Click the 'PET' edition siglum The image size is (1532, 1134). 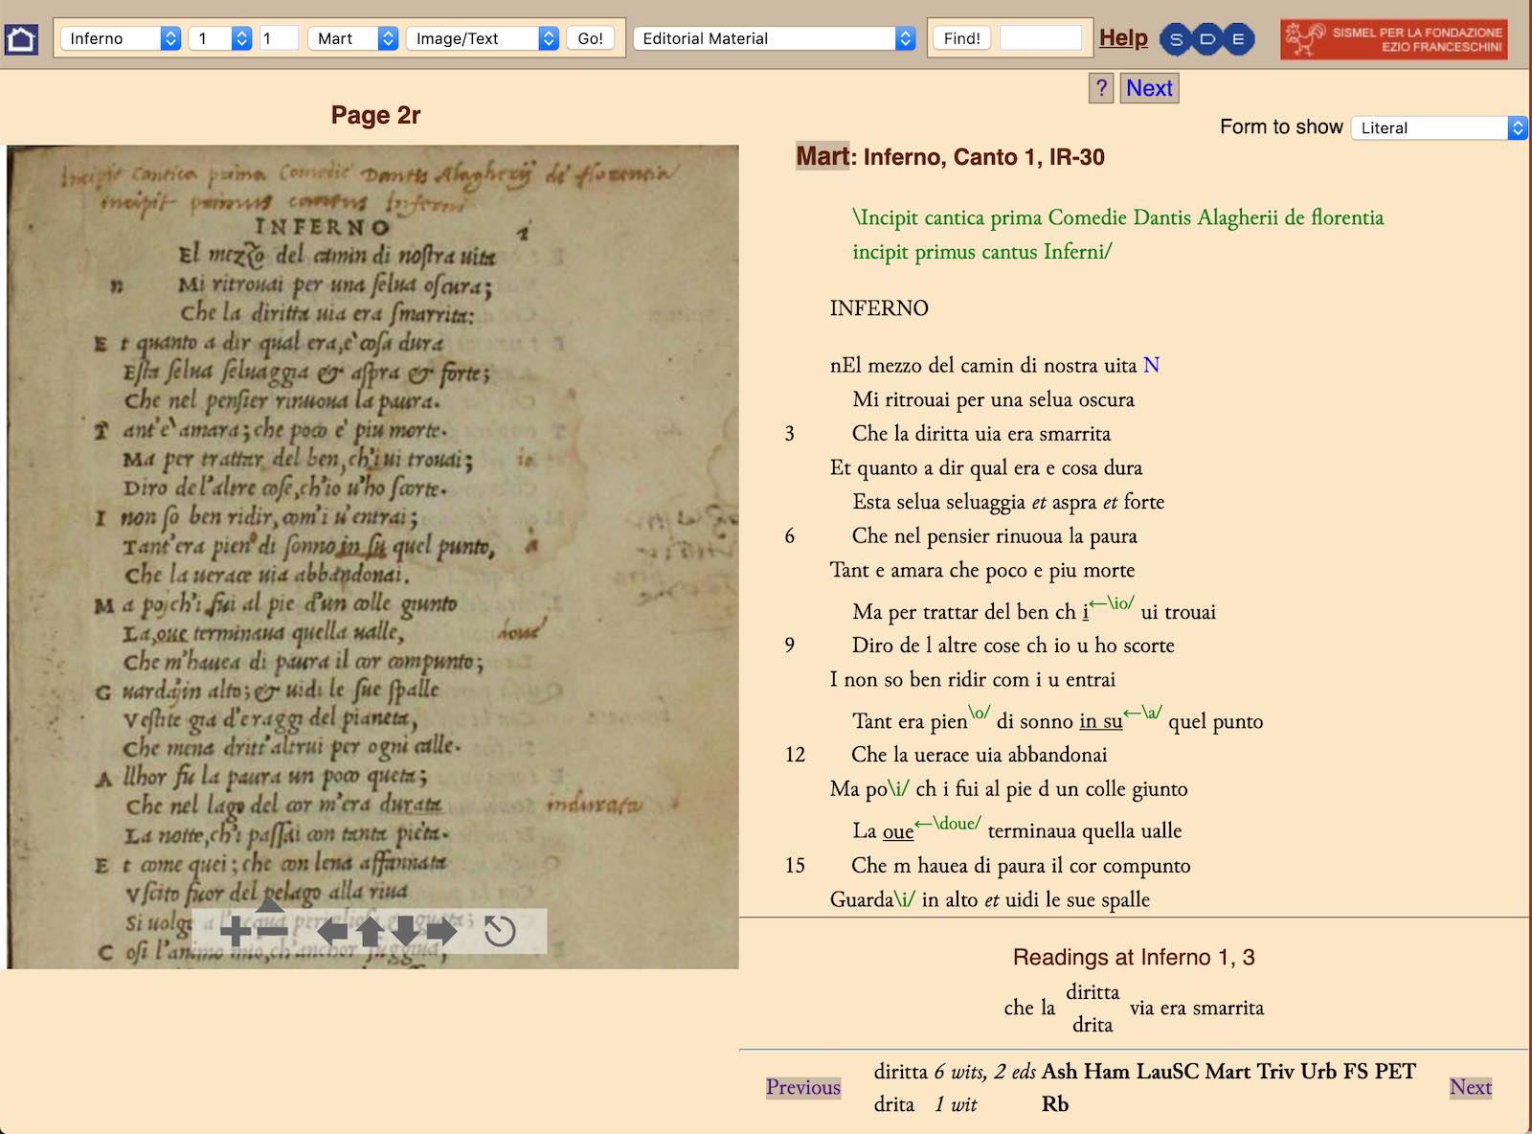1395,1072
